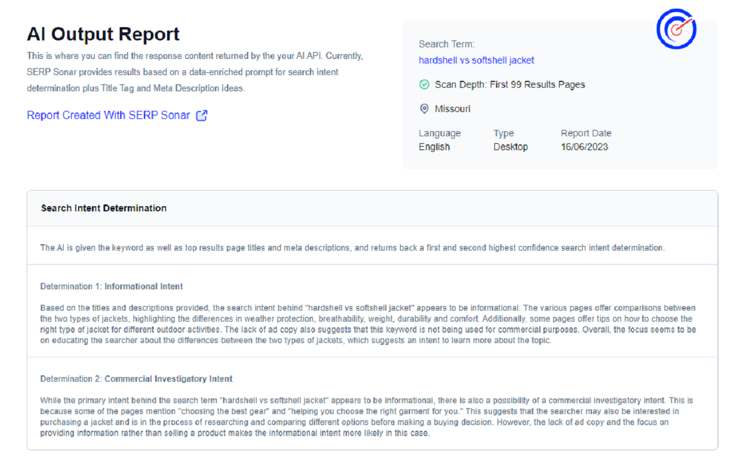Image resolution: width=740 pixels, height=462 pixels.
Task: Click Determination 1: Informational Intent heading
Action: point(112,286)
